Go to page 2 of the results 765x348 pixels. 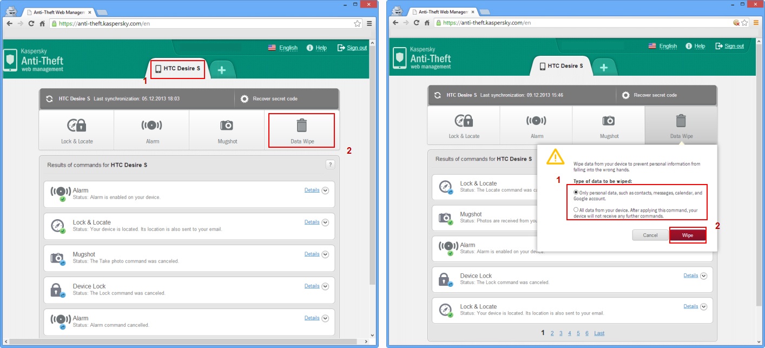[x=552, y=333]
